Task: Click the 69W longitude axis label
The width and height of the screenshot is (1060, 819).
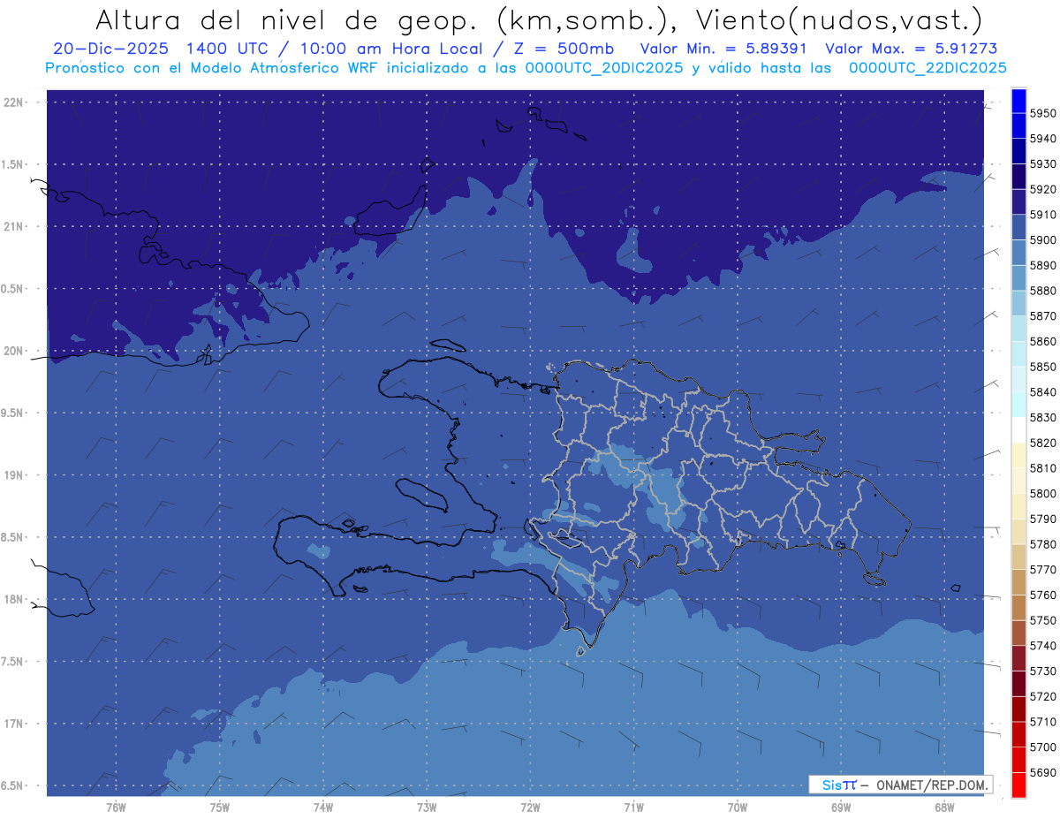Action: coord(840,807)
